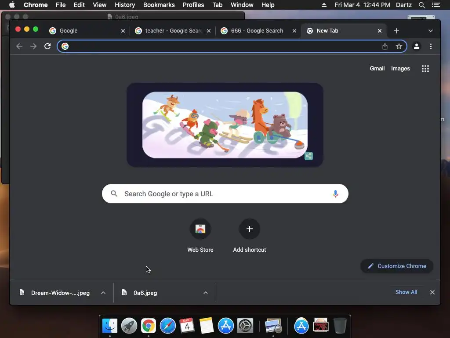The height and width of the screenshot is (338, 450).
Task: Click Chrome icon in the Dock
Action: (149, 326)
